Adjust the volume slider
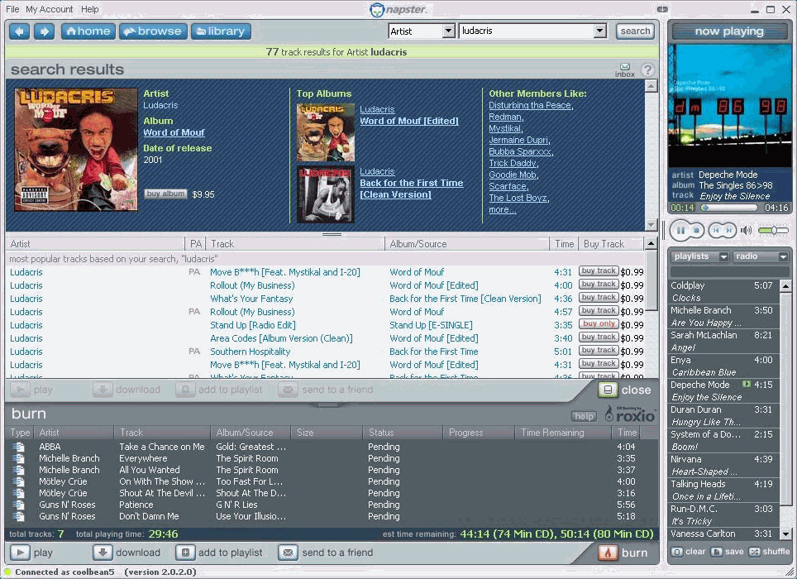This screenshot has width=797, height=579. 772,230
